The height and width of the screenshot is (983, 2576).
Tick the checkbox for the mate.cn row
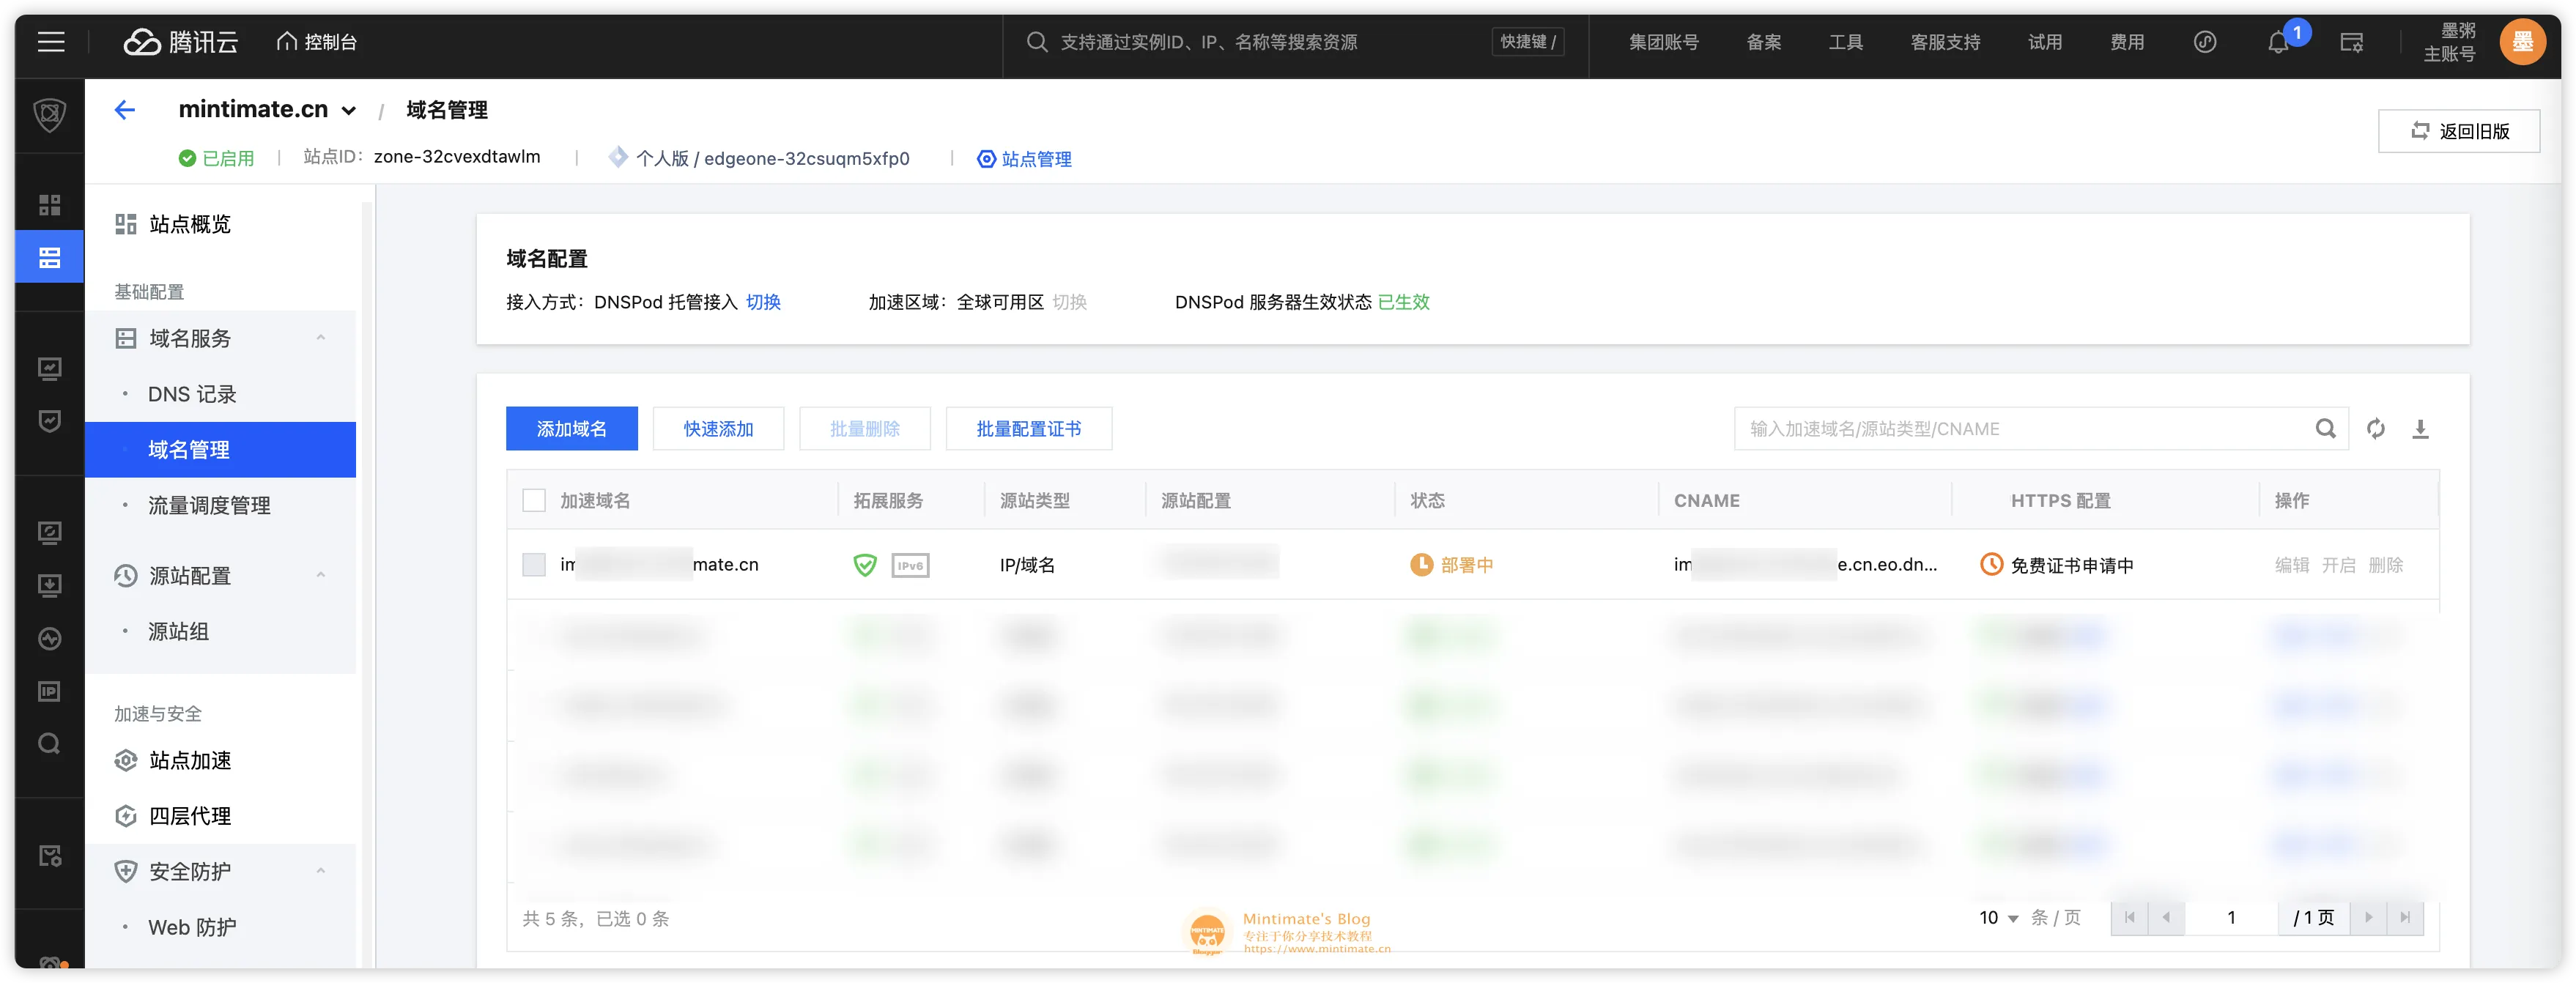click(x=534, y=565)
